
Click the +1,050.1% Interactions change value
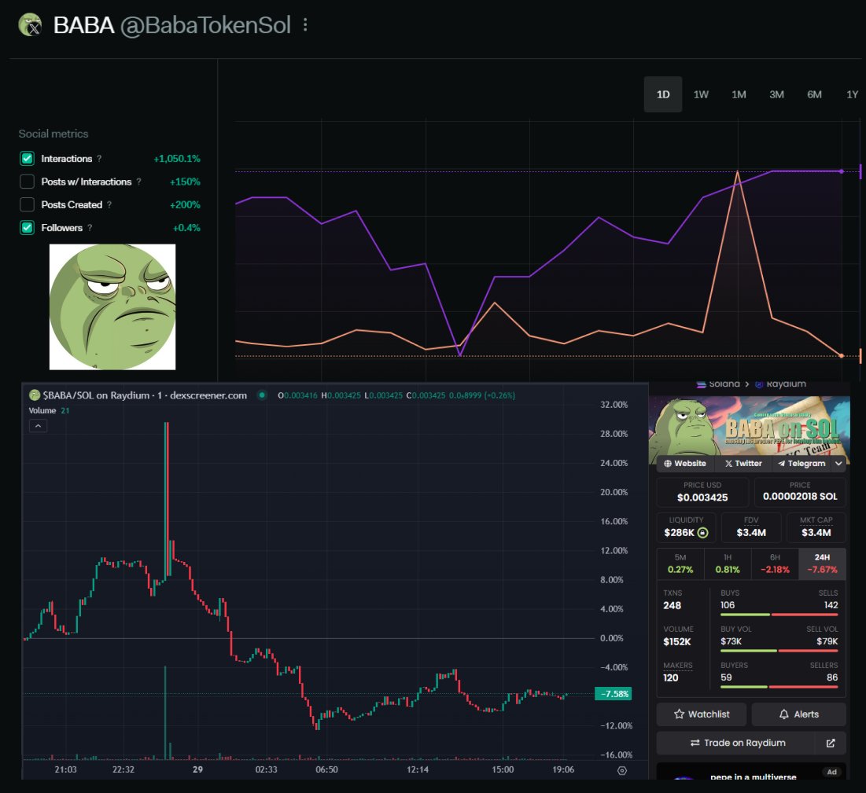pyautogui.click(x=177, y=159)
